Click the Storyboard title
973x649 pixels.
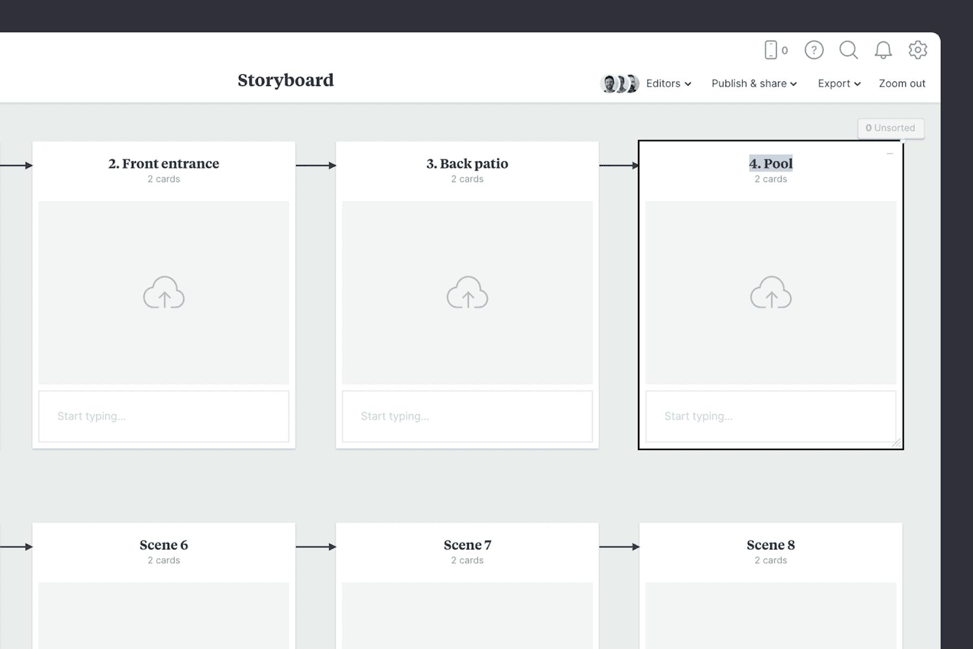pyautogui.click(x=286, y=81)
